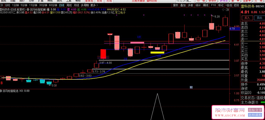Open the 资讯 menu

click(59, 1)
